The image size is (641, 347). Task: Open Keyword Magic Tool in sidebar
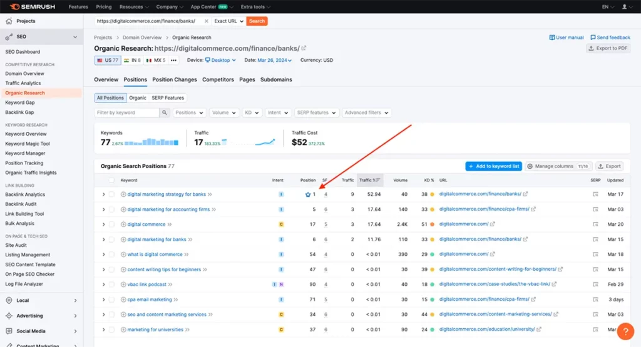28,144
